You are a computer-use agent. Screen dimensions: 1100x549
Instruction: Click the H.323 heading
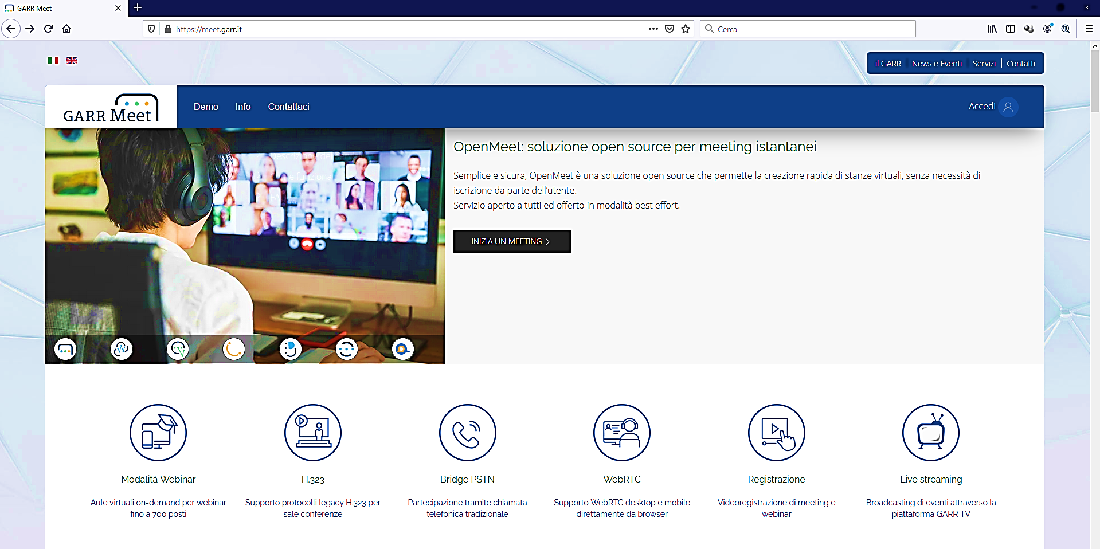313,480
